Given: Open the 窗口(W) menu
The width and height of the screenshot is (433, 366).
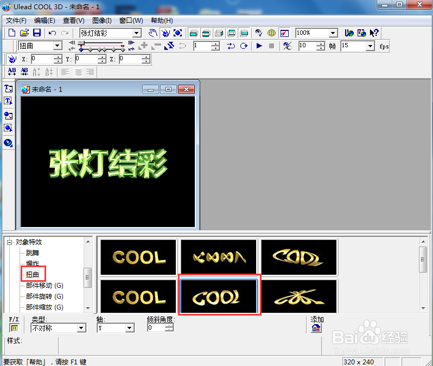Looking at the screenshot, I should point(131,21).
